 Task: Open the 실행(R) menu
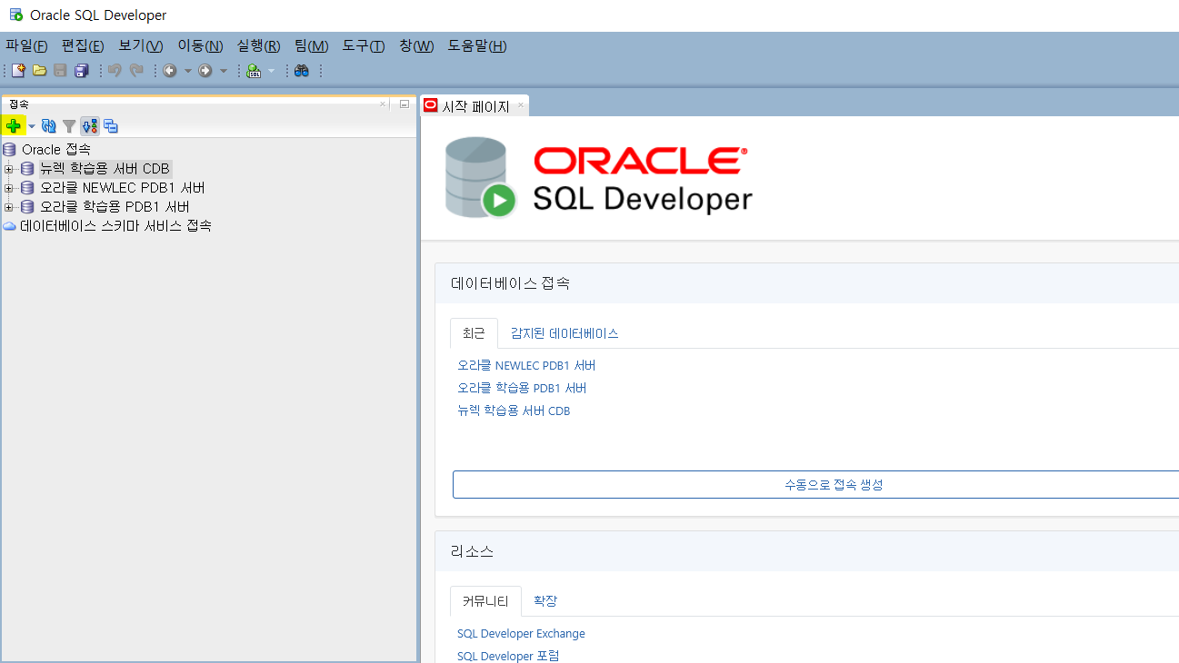click(x=258, y=46)
